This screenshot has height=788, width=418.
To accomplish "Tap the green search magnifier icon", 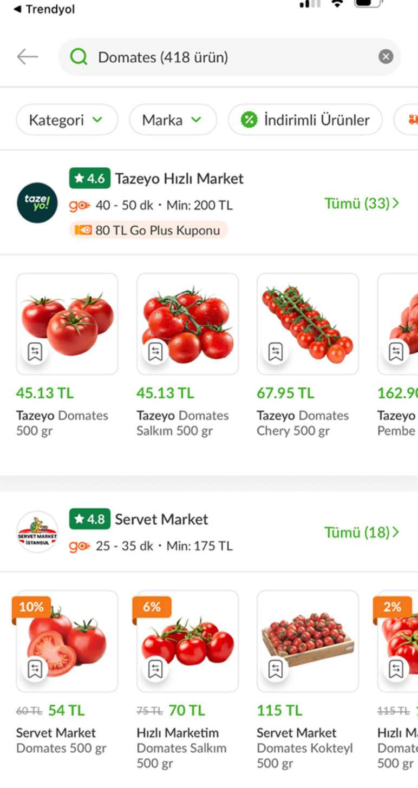I will coord(79,57).
